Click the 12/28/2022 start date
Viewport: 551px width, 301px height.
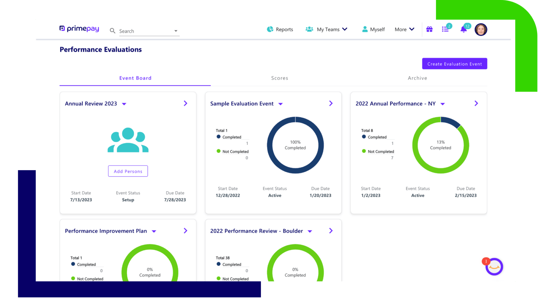(228, 195)
